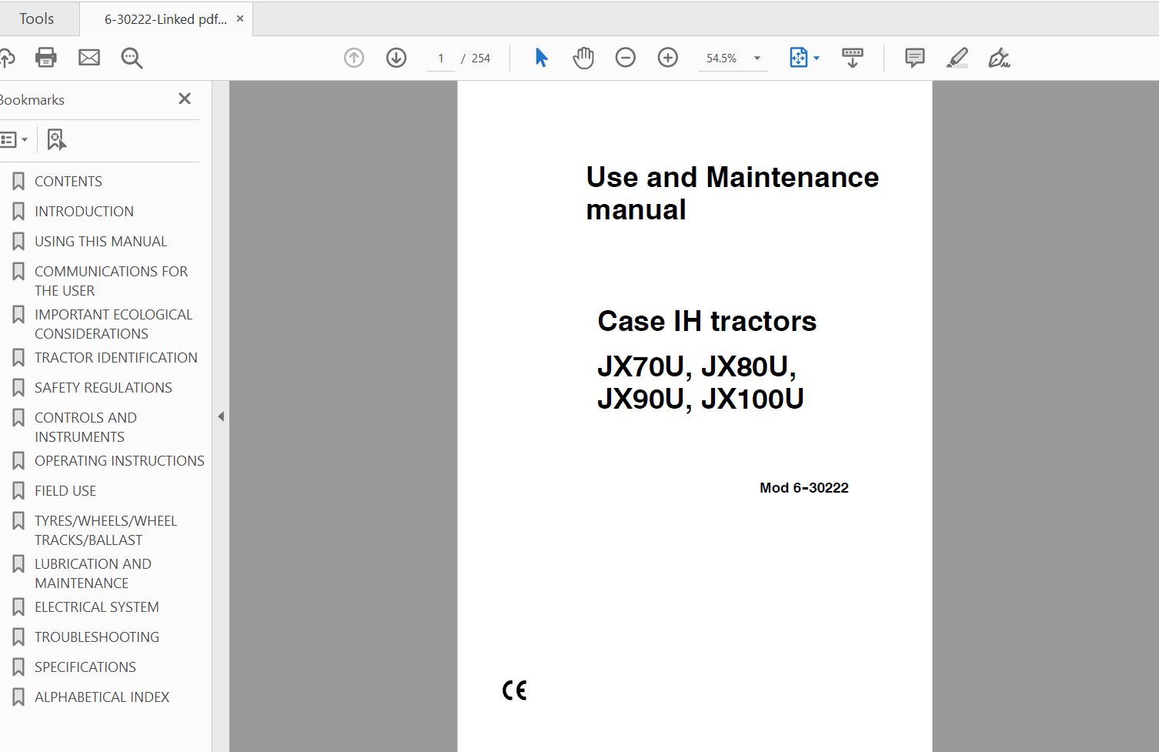
Task: Open TRACTOR IDENTIFICATION bookmark
Action: (x=116, y=357)
